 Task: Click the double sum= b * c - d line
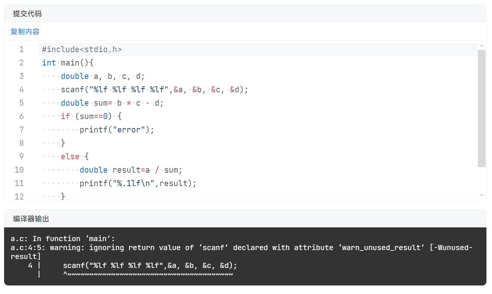coord(112,103)
